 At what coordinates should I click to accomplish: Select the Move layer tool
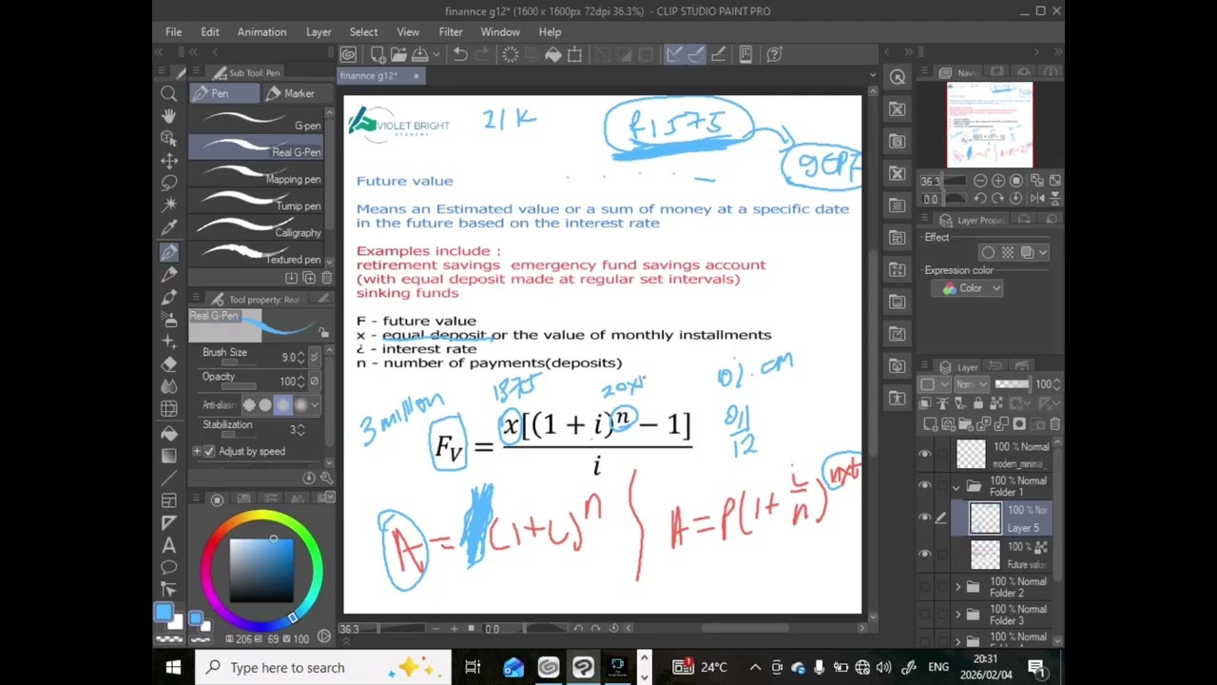(x=169, y=161)
